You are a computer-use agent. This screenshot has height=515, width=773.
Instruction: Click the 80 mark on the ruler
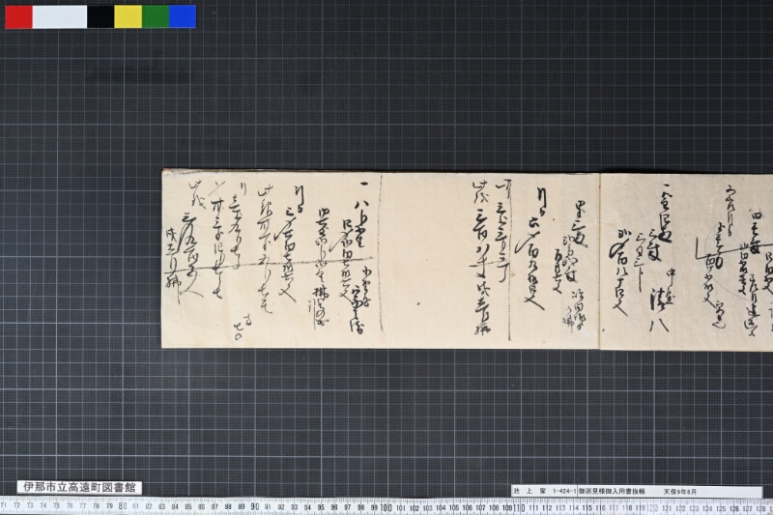(123, 506)
